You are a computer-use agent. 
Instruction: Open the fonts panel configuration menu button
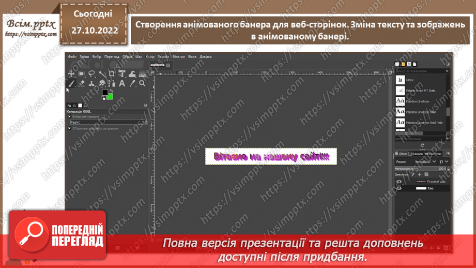(448, 64)
